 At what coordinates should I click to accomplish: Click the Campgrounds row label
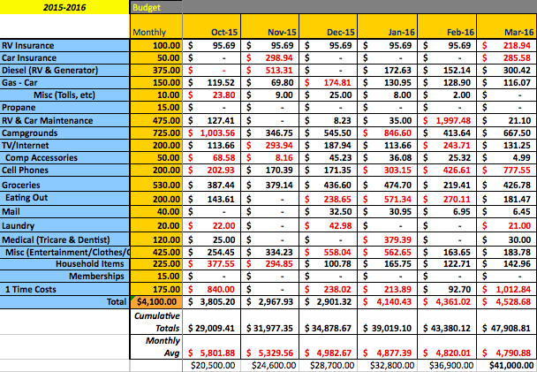coord(64,133)
